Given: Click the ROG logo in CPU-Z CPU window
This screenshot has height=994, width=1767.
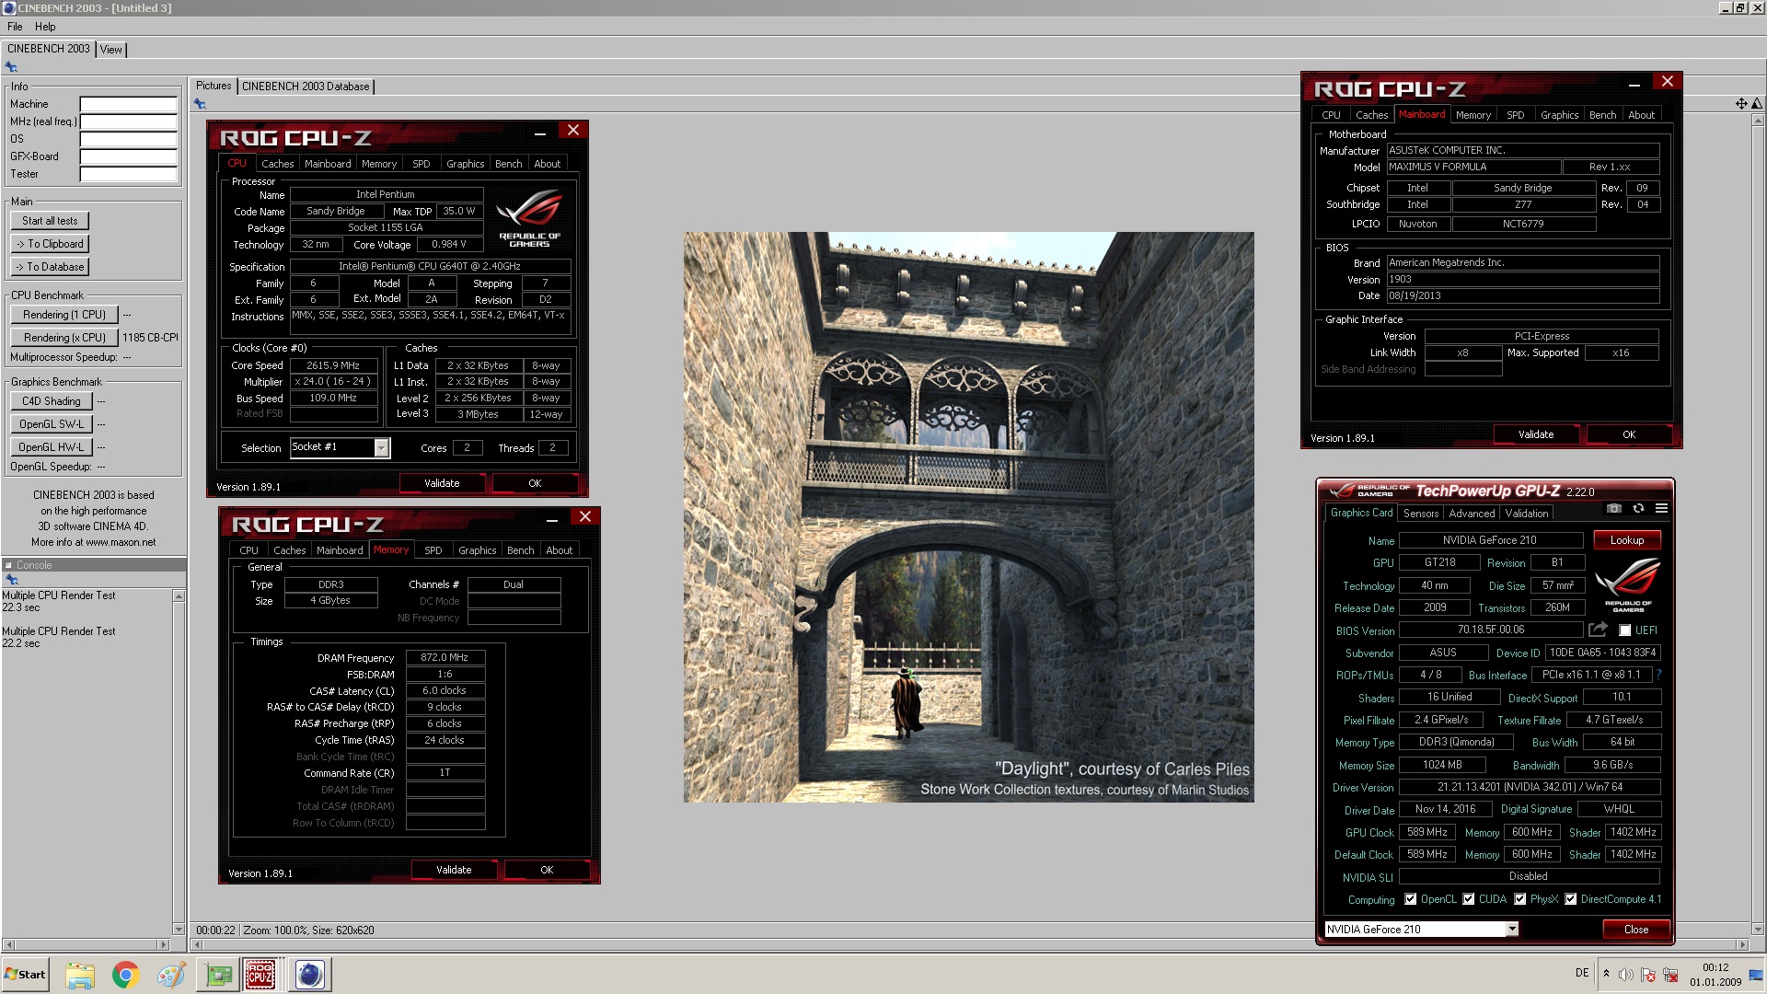Looking at the screenshot, I should pos(529,218).
